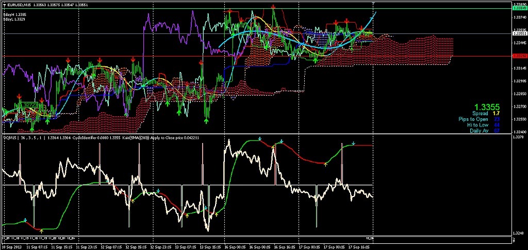Click the green 1.32723 price box on chart
Screen dimensions: 528x250
click(28, 105)
